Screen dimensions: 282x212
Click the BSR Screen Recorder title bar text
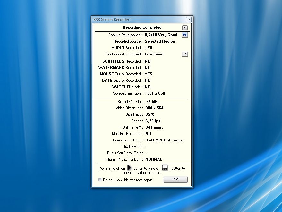111,20
